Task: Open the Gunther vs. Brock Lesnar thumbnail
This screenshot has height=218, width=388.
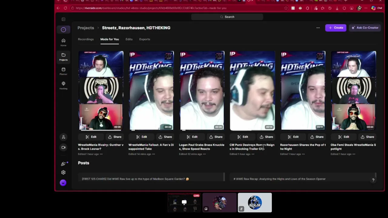Action: click(101, 91)
